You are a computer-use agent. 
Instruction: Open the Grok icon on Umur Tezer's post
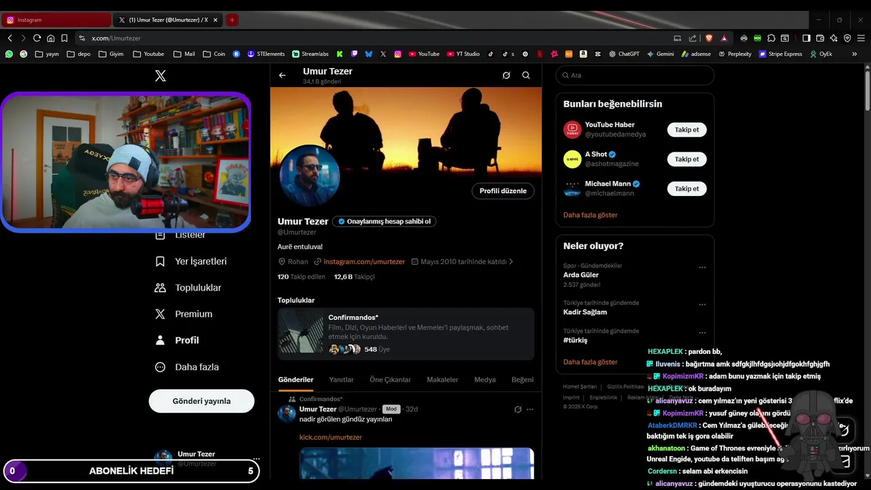(x=518, y=409)
